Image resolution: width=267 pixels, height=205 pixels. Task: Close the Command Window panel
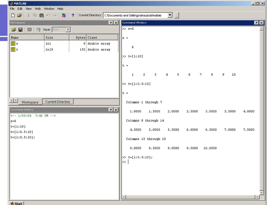(x=261, y=23)
